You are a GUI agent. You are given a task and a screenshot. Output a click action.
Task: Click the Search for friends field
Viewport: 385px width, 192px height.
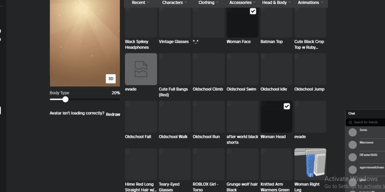click(x=365, y=122)
